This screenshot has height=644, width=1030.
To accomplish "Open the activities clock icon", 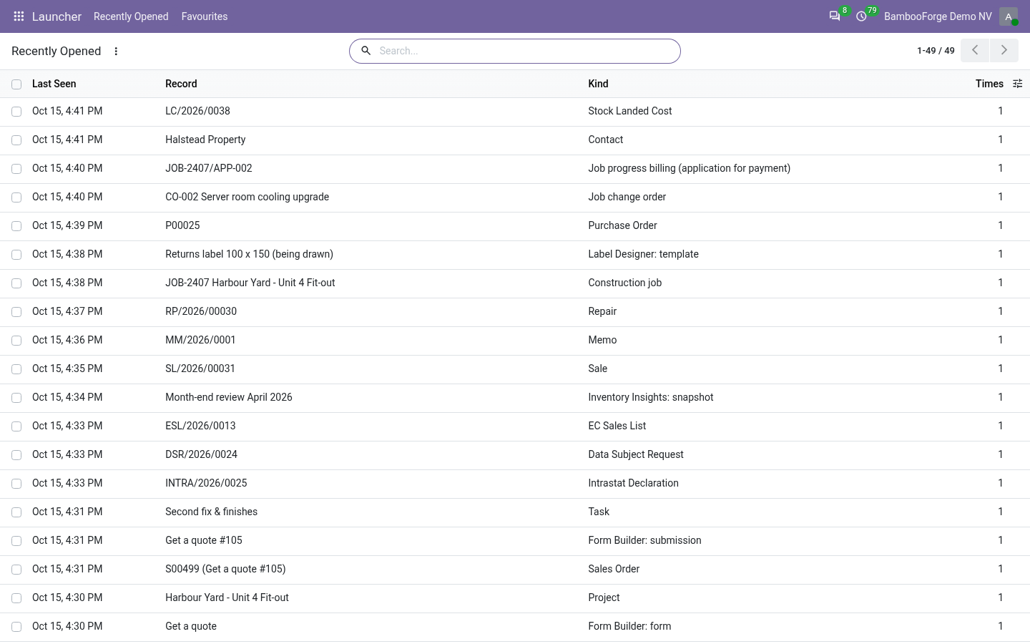I will (862, 16).
